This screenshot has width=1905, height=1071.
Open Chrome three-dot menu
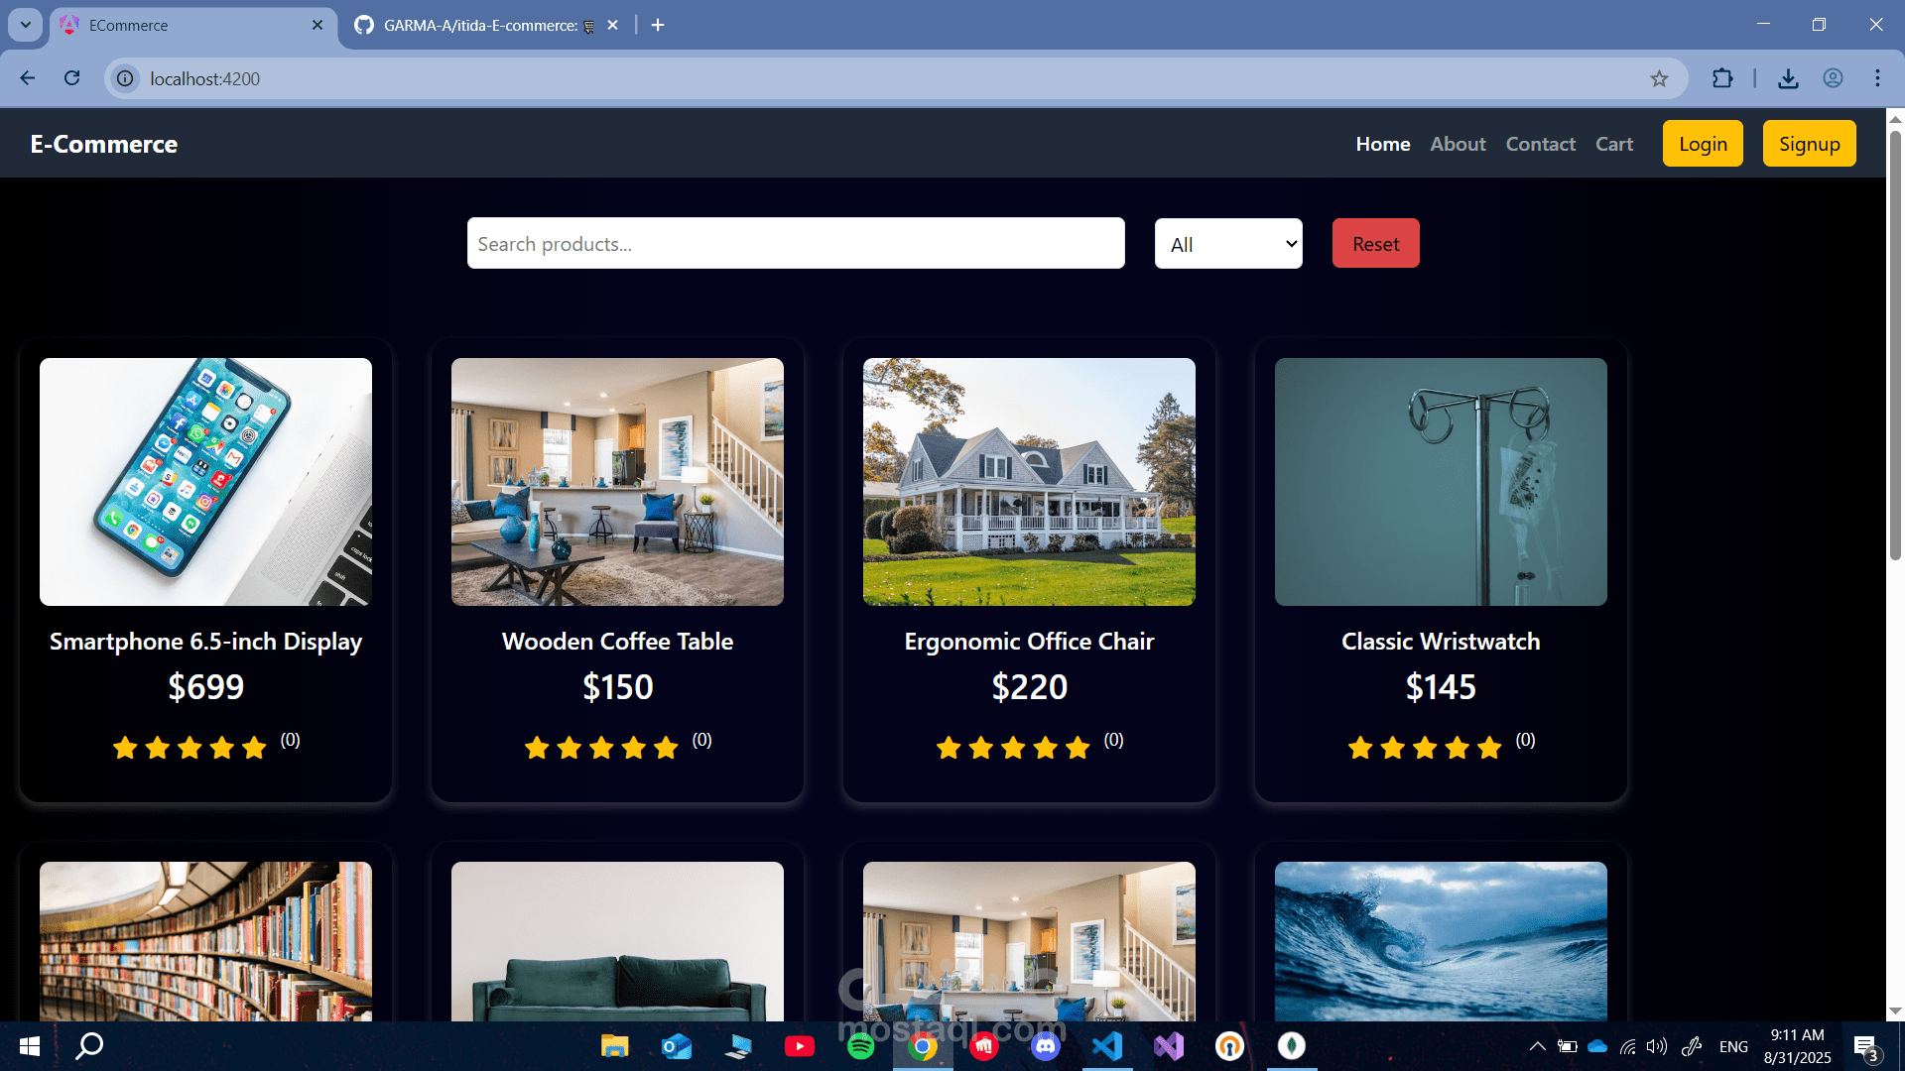(1877, 78)
